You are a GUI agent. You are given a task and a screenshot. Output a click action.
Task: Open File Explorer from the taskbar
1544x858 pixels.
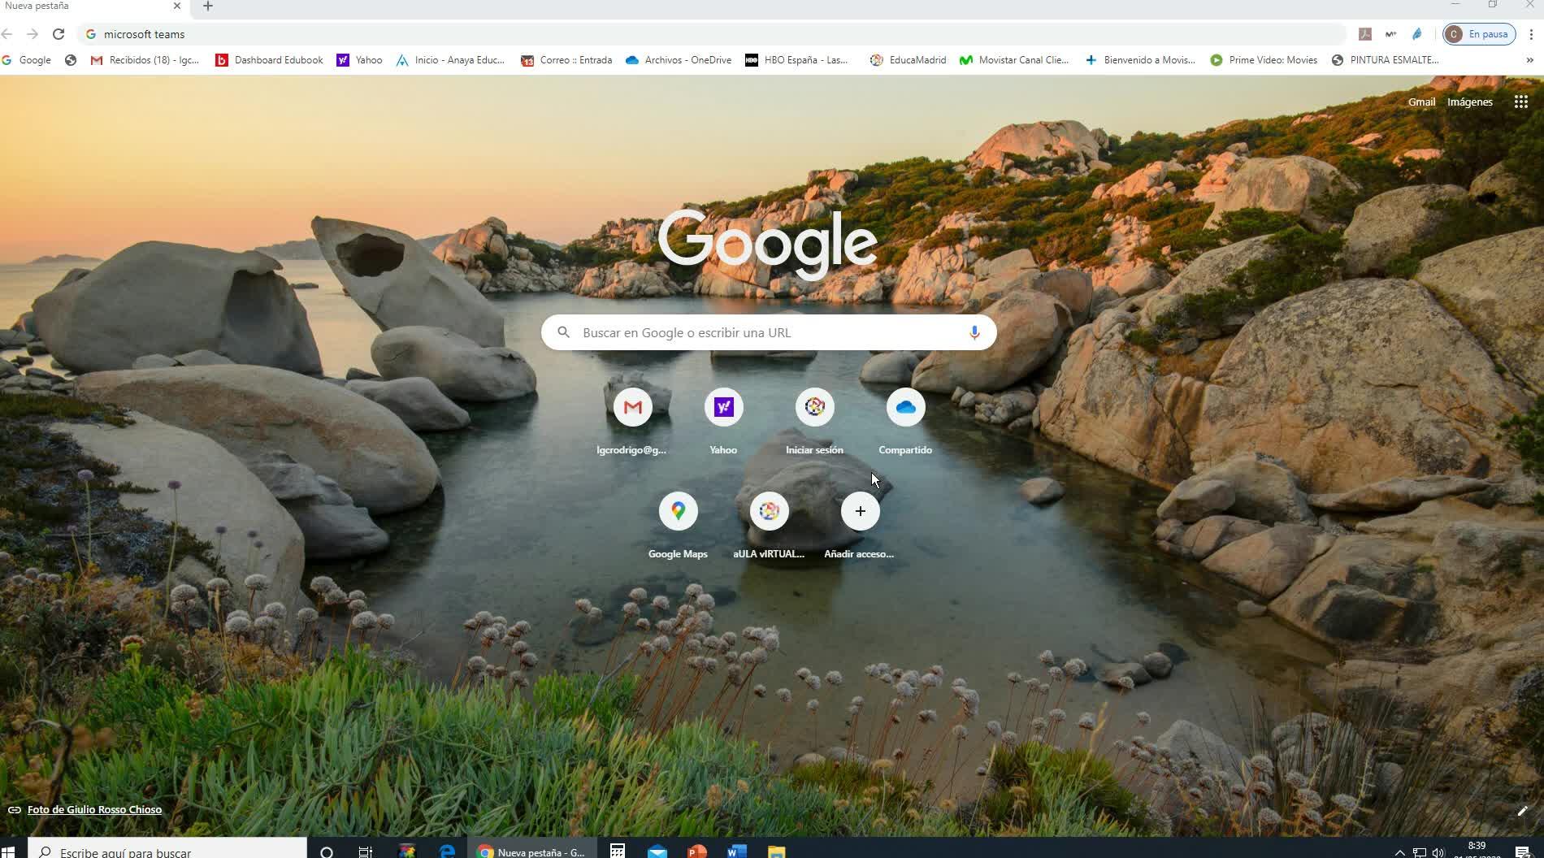click(777, 851)
